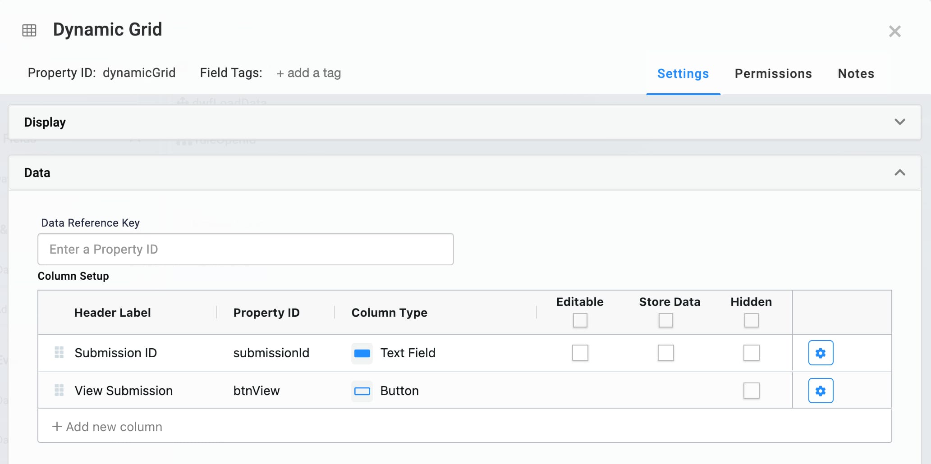Check Hidden for View Submission row
Screen dimensions: 931x464
point(751,391)
